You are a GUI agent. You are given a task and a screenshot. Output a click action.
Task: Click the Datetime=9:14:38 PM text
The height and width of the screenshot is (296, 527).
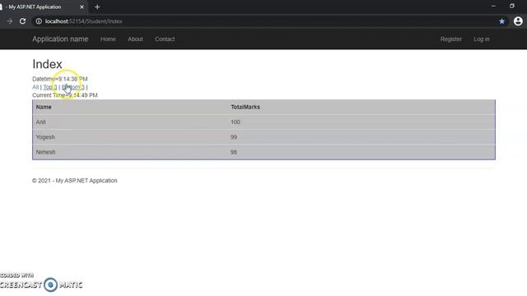[x=60, y=79]
